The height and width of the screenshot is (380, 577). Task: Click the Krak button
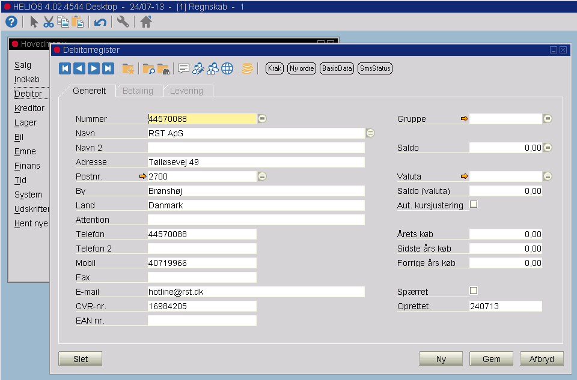pyautogui.click(x=275, y=68)
